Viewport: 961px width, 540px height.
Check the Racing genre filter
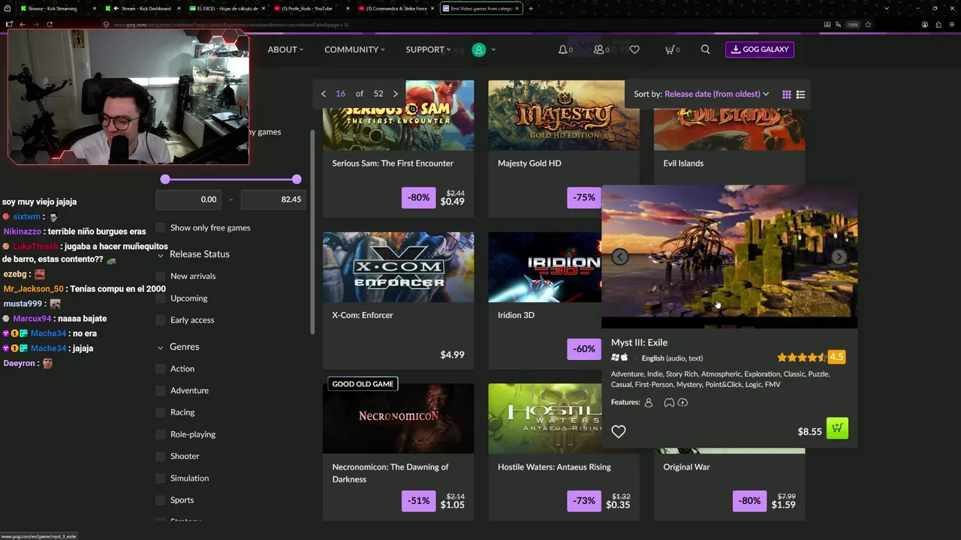tap(161, 412)
